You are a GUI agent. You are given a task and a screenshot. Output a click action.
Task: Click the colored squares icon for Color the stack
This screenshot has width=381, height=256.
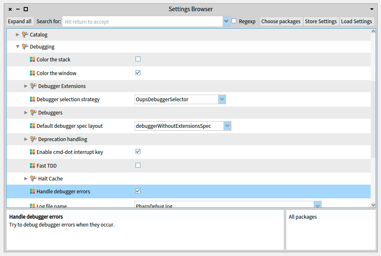(x=32, y=60)
